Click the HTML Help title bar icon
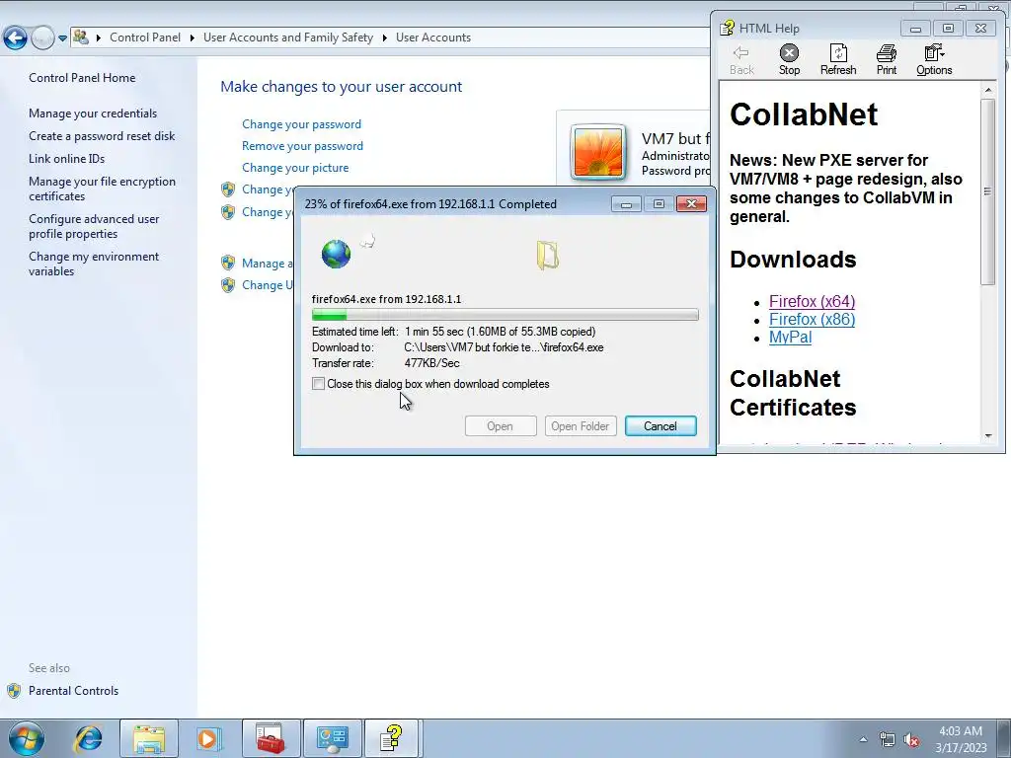Viewport: 1011px width, 758px height. point(728,29)
